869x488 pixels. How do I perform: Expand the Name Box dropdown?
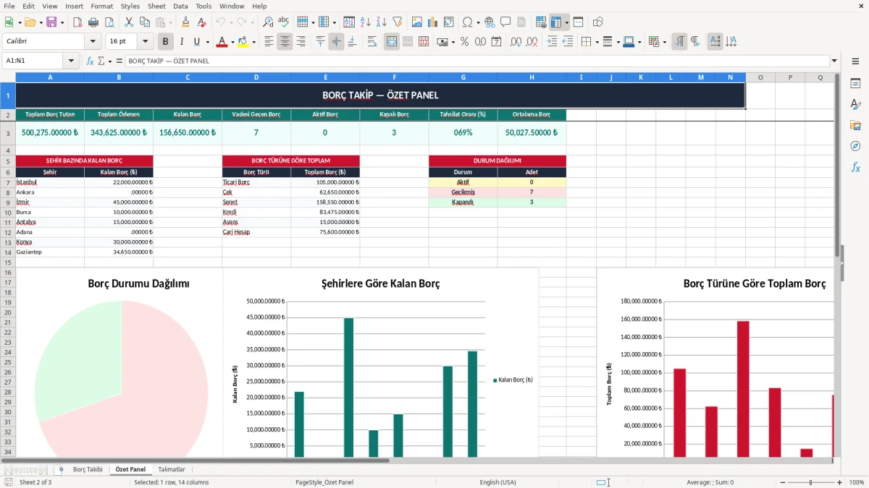point(71,61)
